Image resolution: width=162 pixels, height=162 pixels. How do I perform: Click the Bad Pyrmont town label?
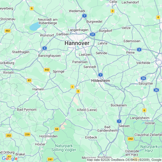(x=27, y=110)
